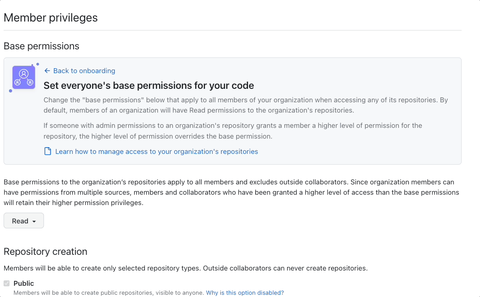Toggle the Public option under Repository creation

click(7, 283)
